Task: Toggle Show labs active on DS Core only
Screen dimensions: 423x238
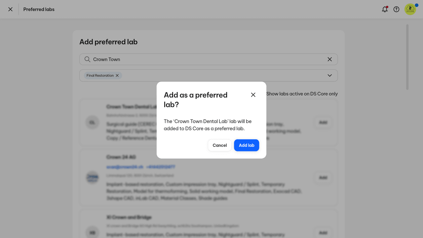Action: click(302, 94)
